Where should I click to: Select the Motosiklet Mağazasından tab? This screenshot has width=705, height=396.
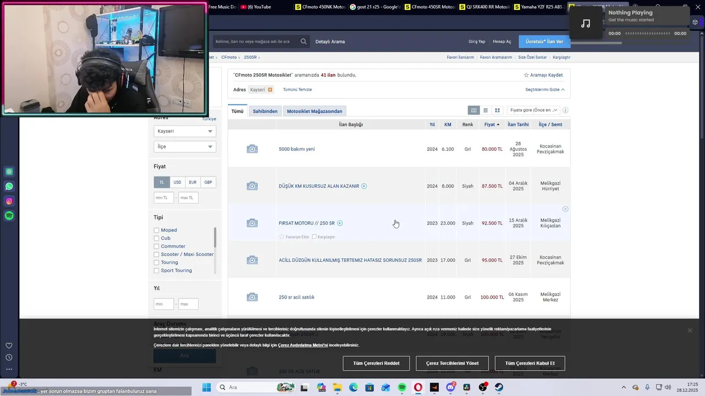click(x=314, y=111)
